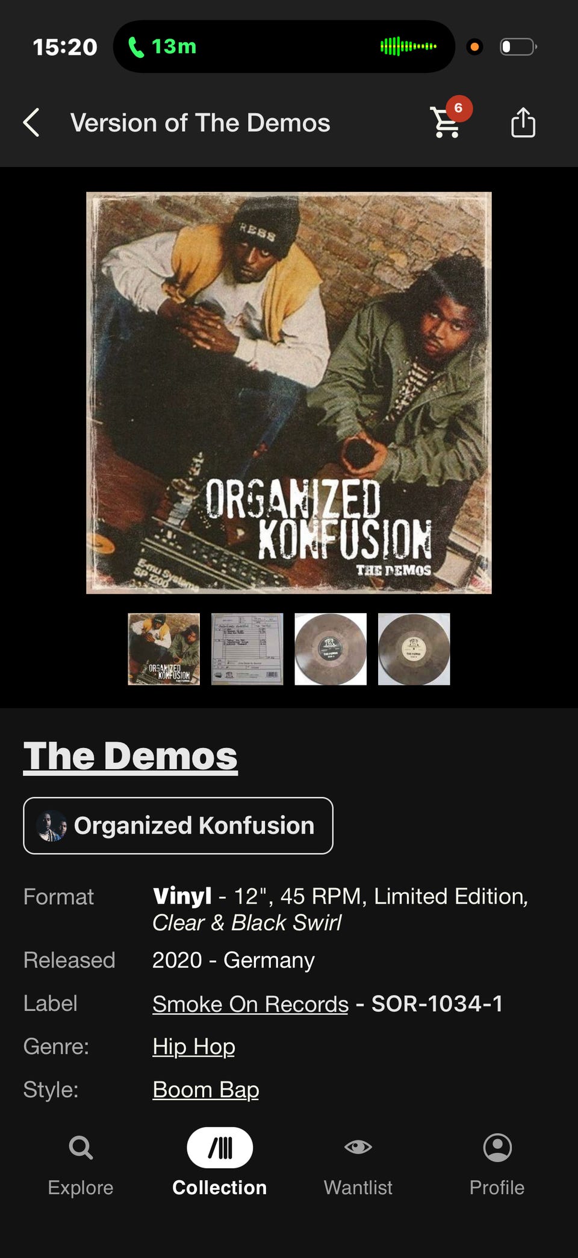Open The Demos master release title
578x1258 pixels.
[131, 756]
